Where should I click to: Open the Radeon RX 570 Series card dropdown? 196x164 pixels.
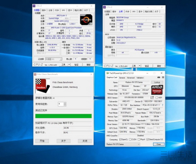pos(123,144)
